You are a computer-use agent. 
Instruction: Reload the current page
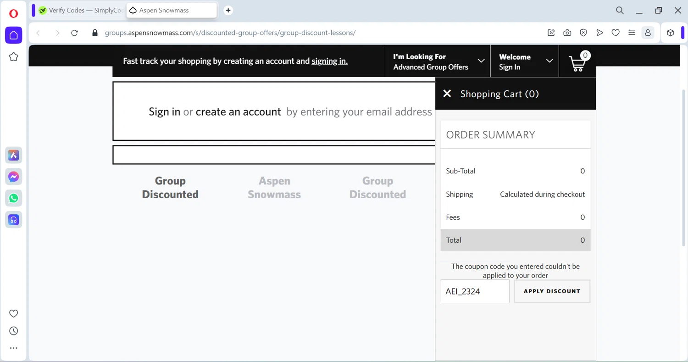74,33
